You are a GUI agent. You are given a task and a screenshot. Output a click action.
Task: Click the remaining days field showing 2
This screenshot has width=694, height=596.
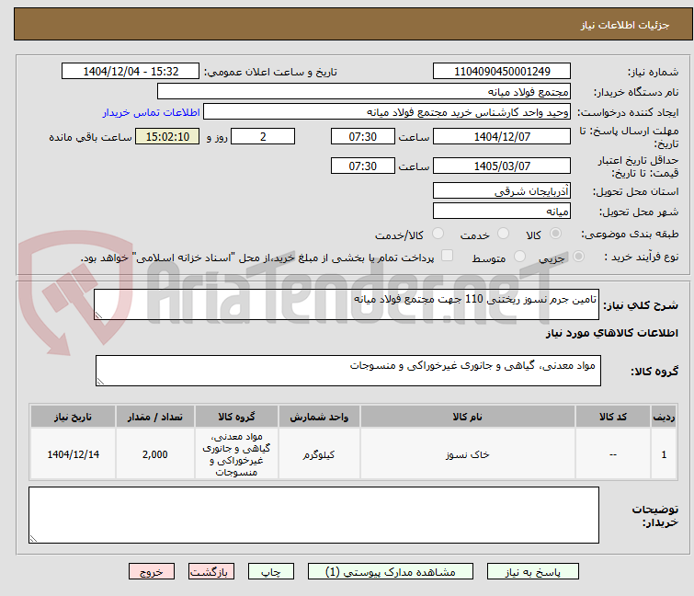263,136
